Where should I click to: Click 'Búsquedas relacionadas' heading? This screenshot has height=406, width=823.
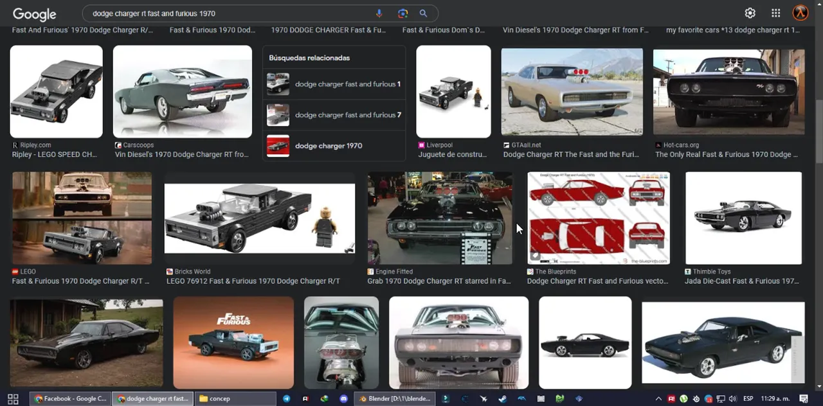pos(309,58)
